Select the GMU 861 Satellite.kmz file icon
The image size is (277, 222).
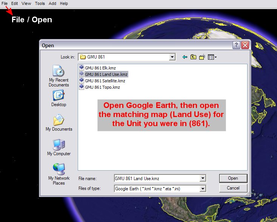tap(82, 80)
